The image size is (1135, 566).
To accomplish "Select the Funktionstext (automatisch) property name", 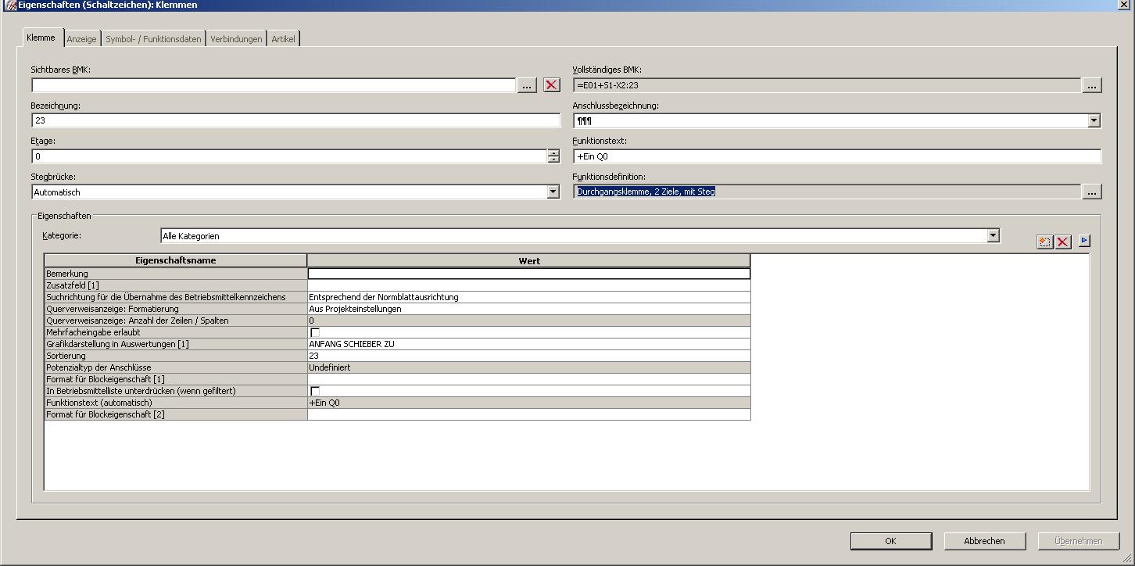I will pos(176,403).
